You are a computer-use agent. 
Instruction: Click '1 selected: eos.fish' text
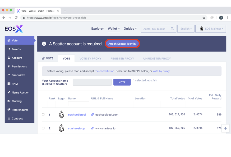(x=145, y=80)
